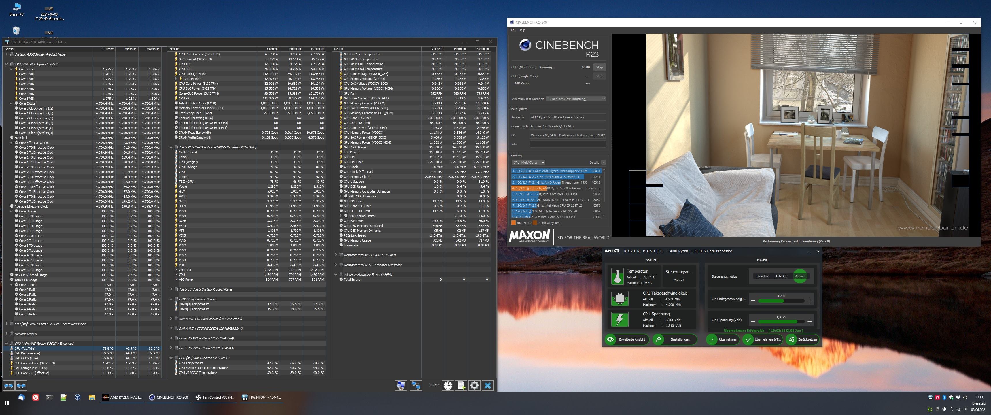Toggle Erweiterte Ansicht eye button

click(627, 339)
